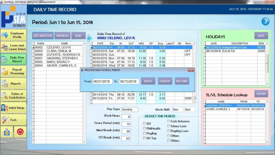The image size is (275, 155).
Task: Check the first Others checkbox
Action: tap(169, 136)
